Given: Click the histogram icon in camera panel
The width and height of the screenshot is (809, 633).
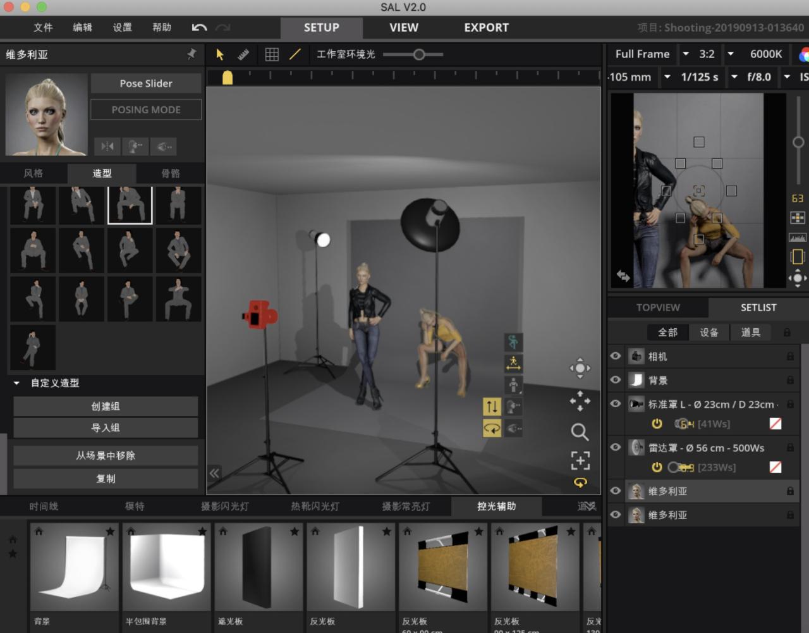Looking at the screenshot, I should click(798, 238).
